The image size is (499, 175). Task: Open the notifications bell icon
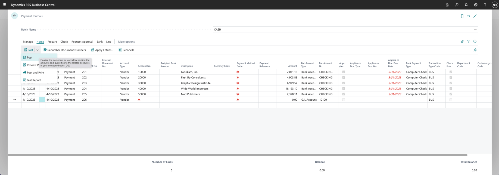click(466, 5)
